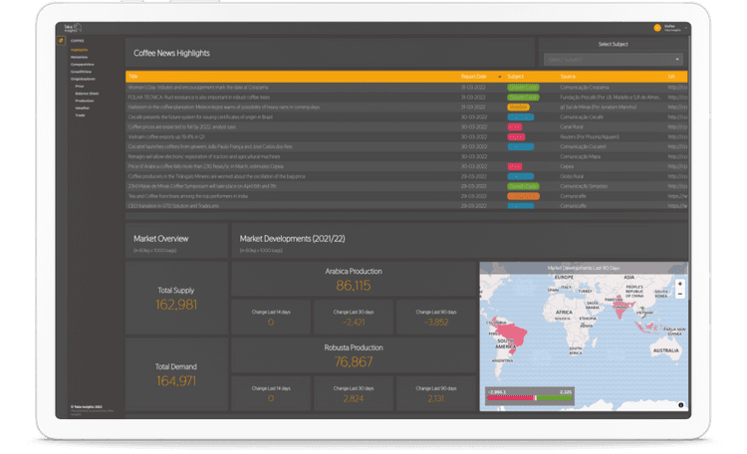Click the Select Subject dropdown arrow
747x454 pixels.
[677, 60]
